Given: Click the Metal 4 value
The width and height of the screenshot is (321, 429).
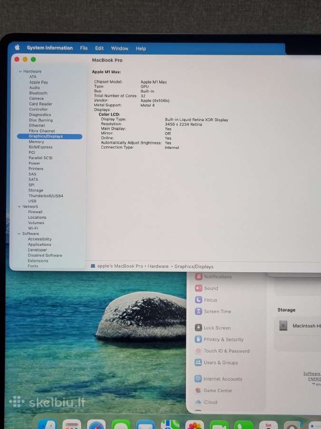Looking at the screenshot, I should pos(148,105).
